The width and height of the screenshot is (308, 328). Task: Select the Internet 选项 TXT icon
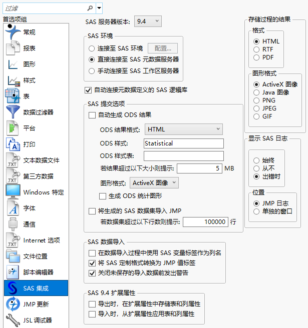tap(13, 240)
